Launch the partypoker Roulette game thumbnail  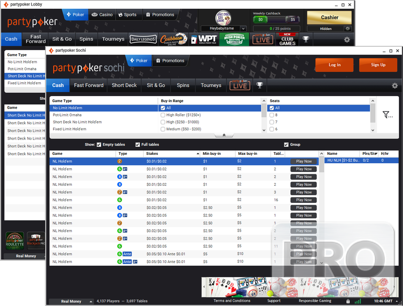pyautogui.click(x=15, y=240)
